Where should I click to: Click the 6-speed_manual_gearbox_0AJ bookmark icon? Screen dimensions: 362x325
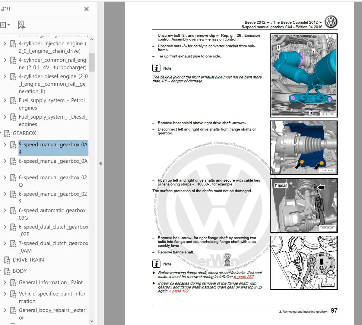click(13, 161)
